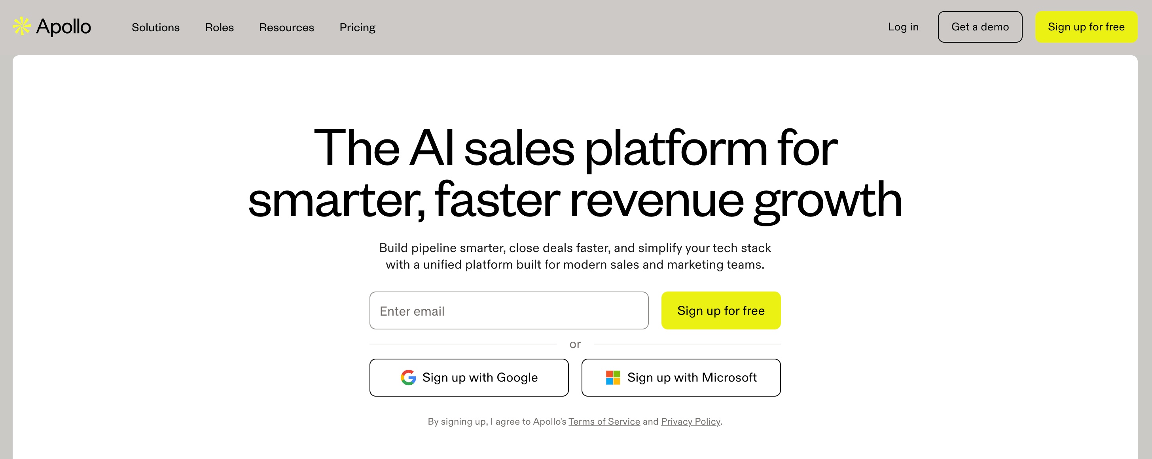Open Apollo's Terms of Service
This screenshot has width=1152, height=459.
604,421
